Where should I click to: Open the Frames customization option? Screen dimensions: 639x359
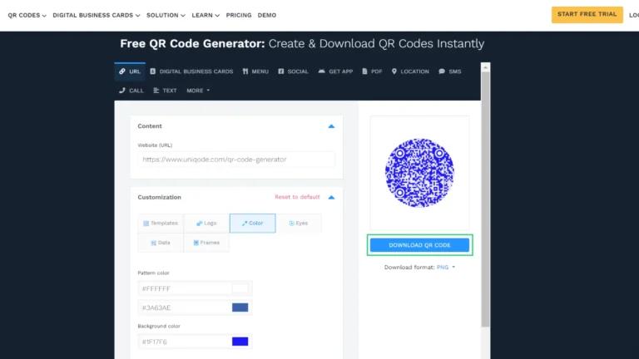click(206, 243)
